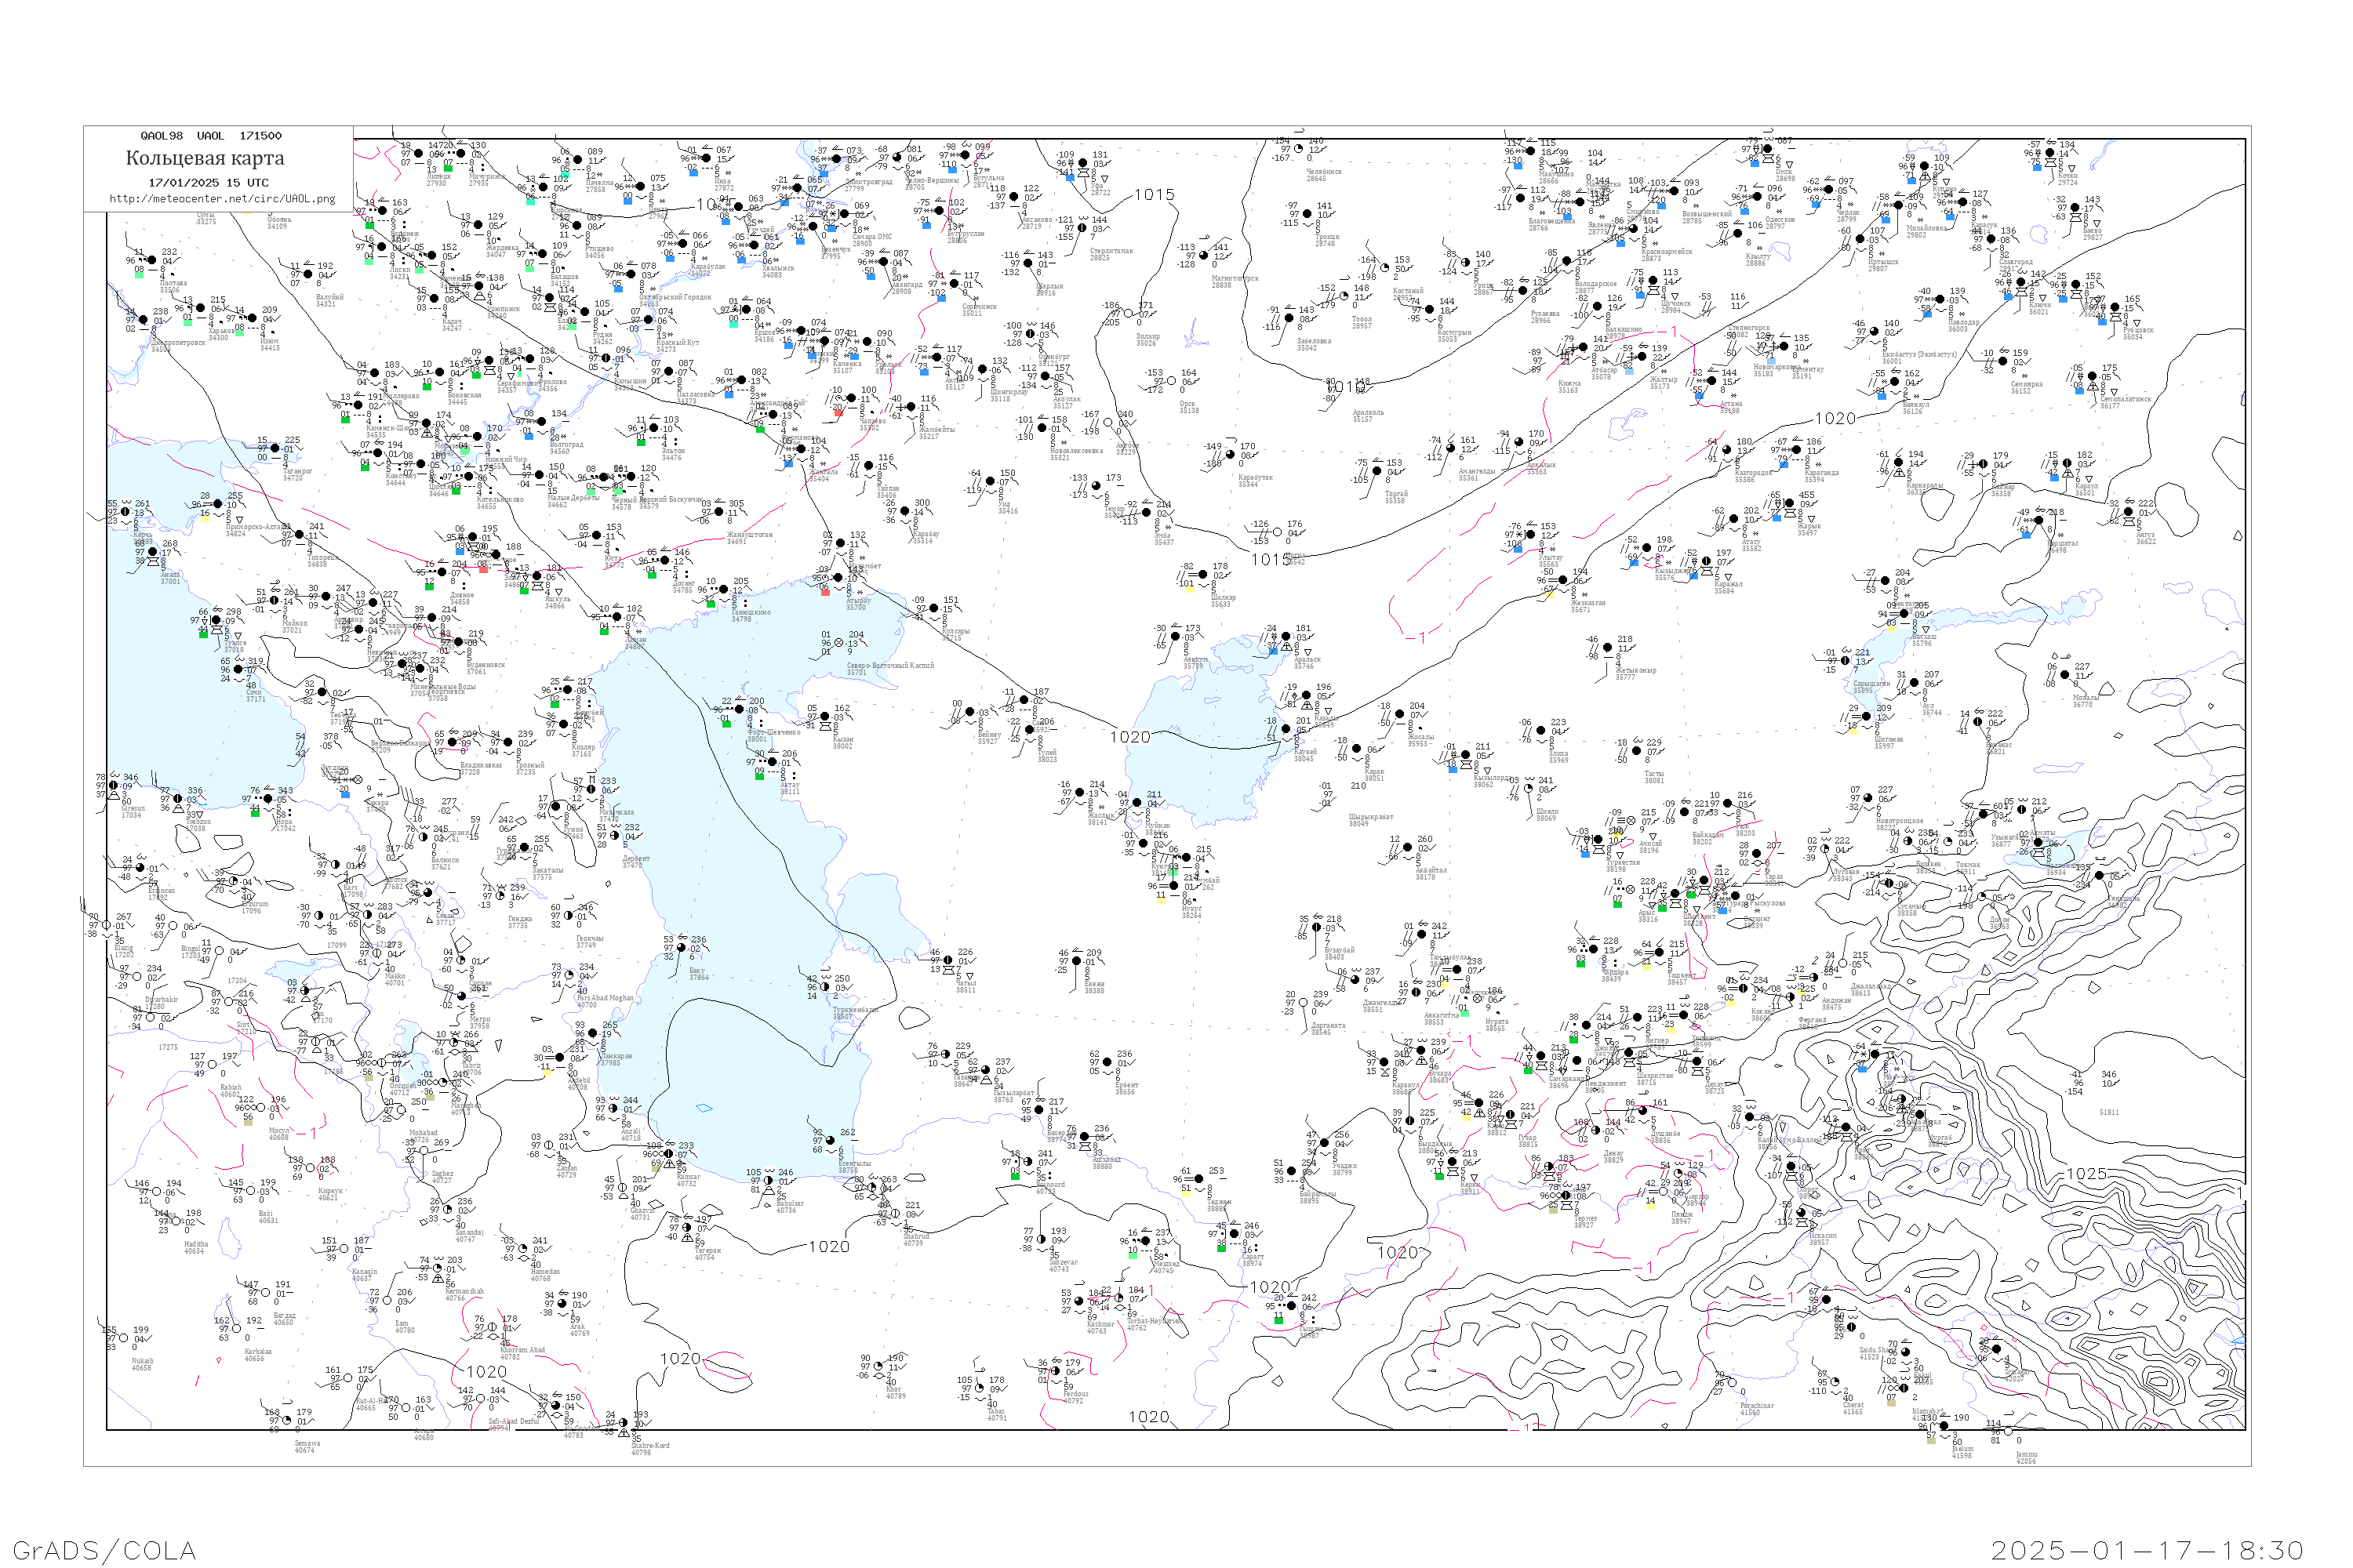
Task: Click the 1025 isobar label
Action: point(2086,1174)
